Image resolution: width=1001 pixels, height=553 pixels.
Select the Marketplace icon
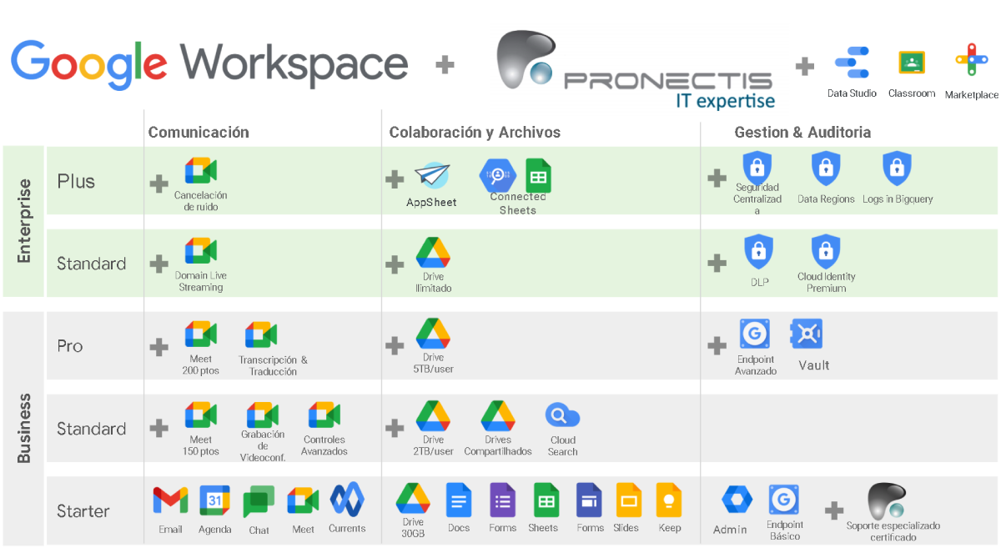click(972, 61)
